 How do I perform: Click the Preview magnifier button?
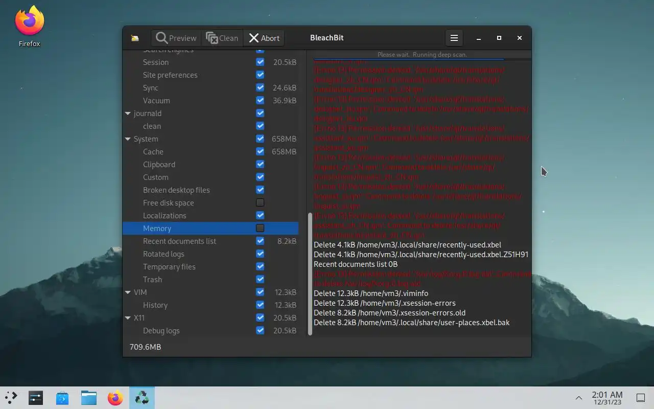click(176, 38)
